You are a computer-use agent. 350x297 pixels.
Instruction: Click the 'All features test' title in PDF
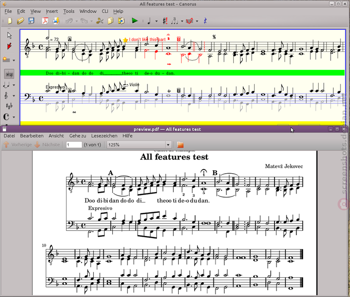tap(174, 157)
